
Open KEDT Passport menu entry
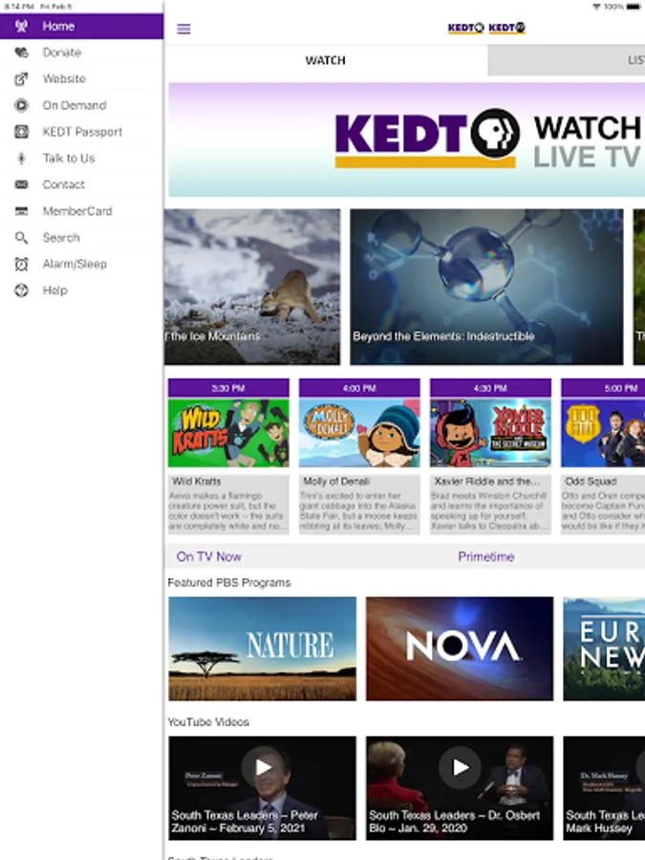coord(82,132)
